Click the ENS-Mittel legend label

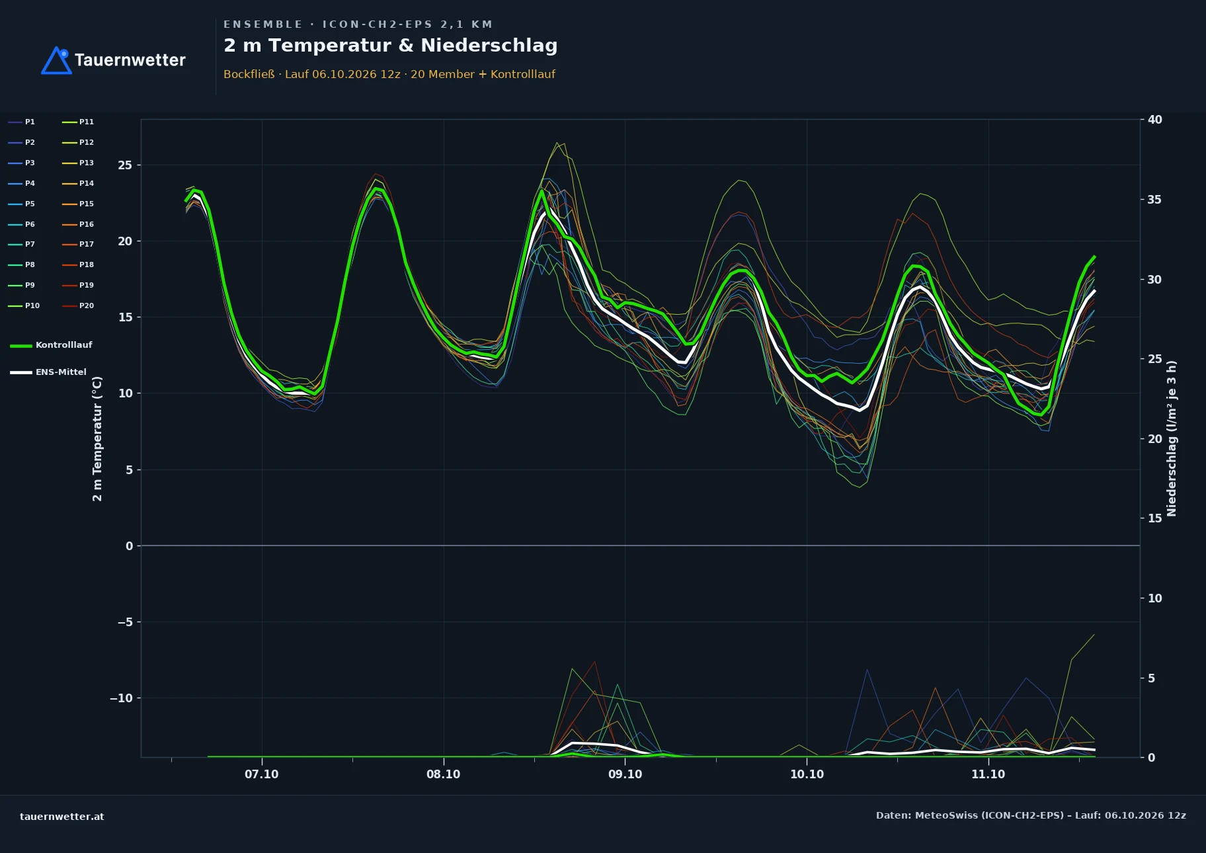61,372
